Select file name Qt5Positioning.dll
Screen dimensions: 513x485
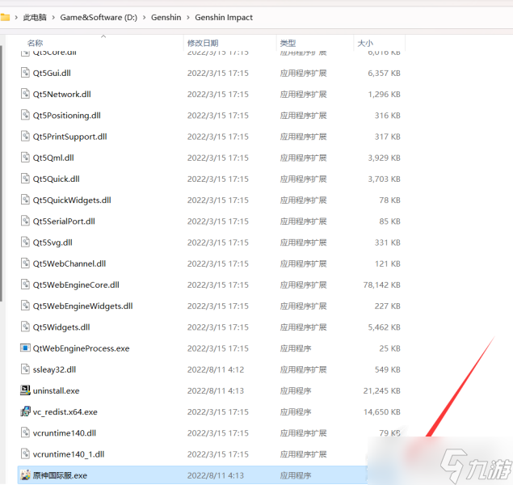67,116
